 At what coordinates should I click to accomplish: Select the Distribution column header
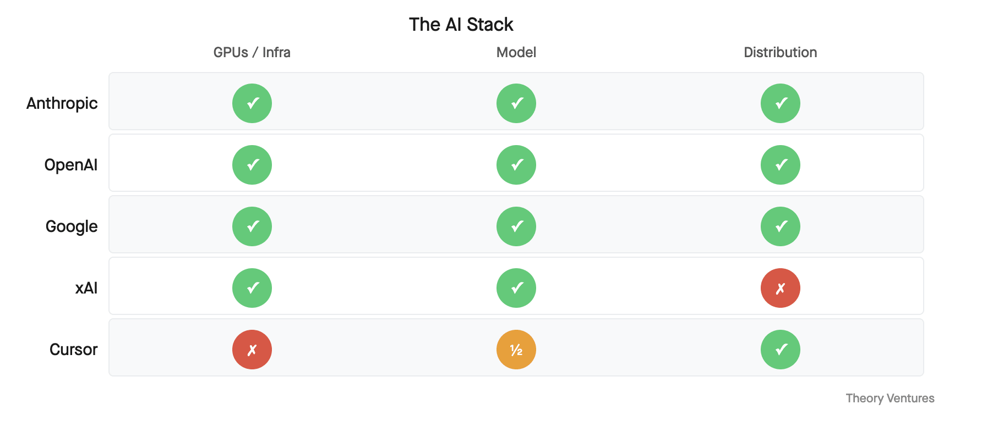coord(781,52)
